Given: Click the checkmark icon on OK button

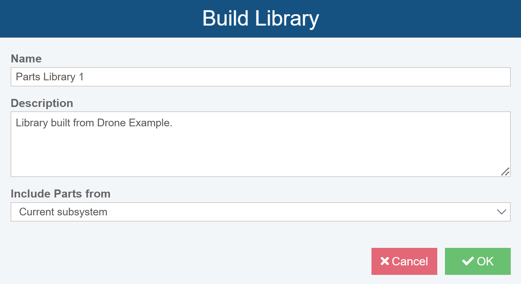Looking at the screenshot, I should click(x=468, y=261).
